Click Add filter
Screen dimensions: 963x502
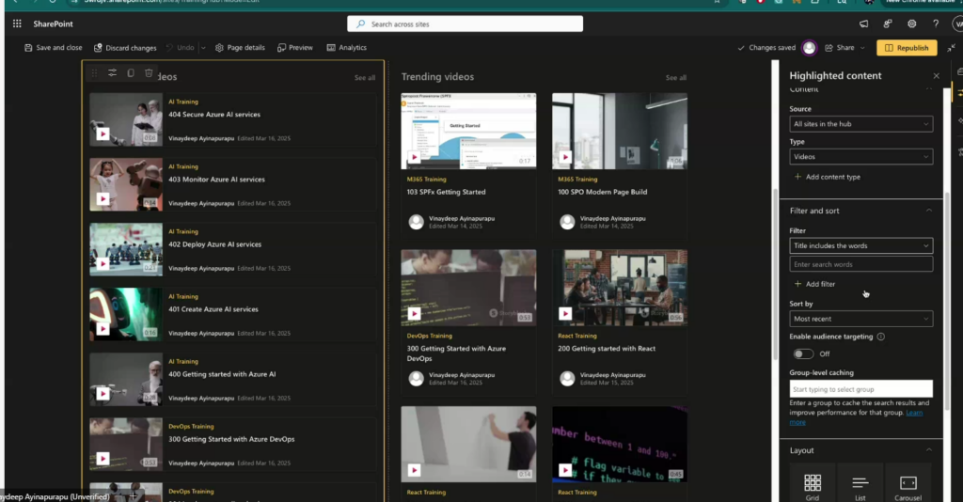814,284
